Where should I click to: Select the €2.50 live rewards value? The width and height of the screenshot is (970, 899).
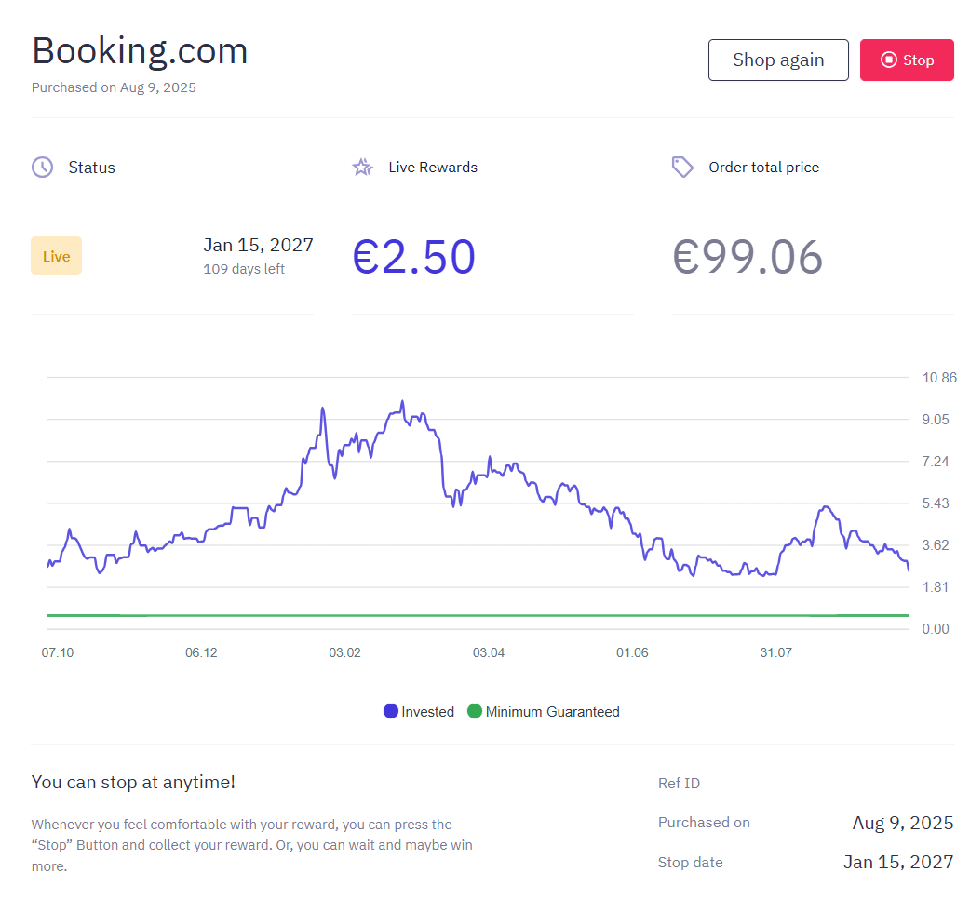pyautogui.click(x=413, y=257)
